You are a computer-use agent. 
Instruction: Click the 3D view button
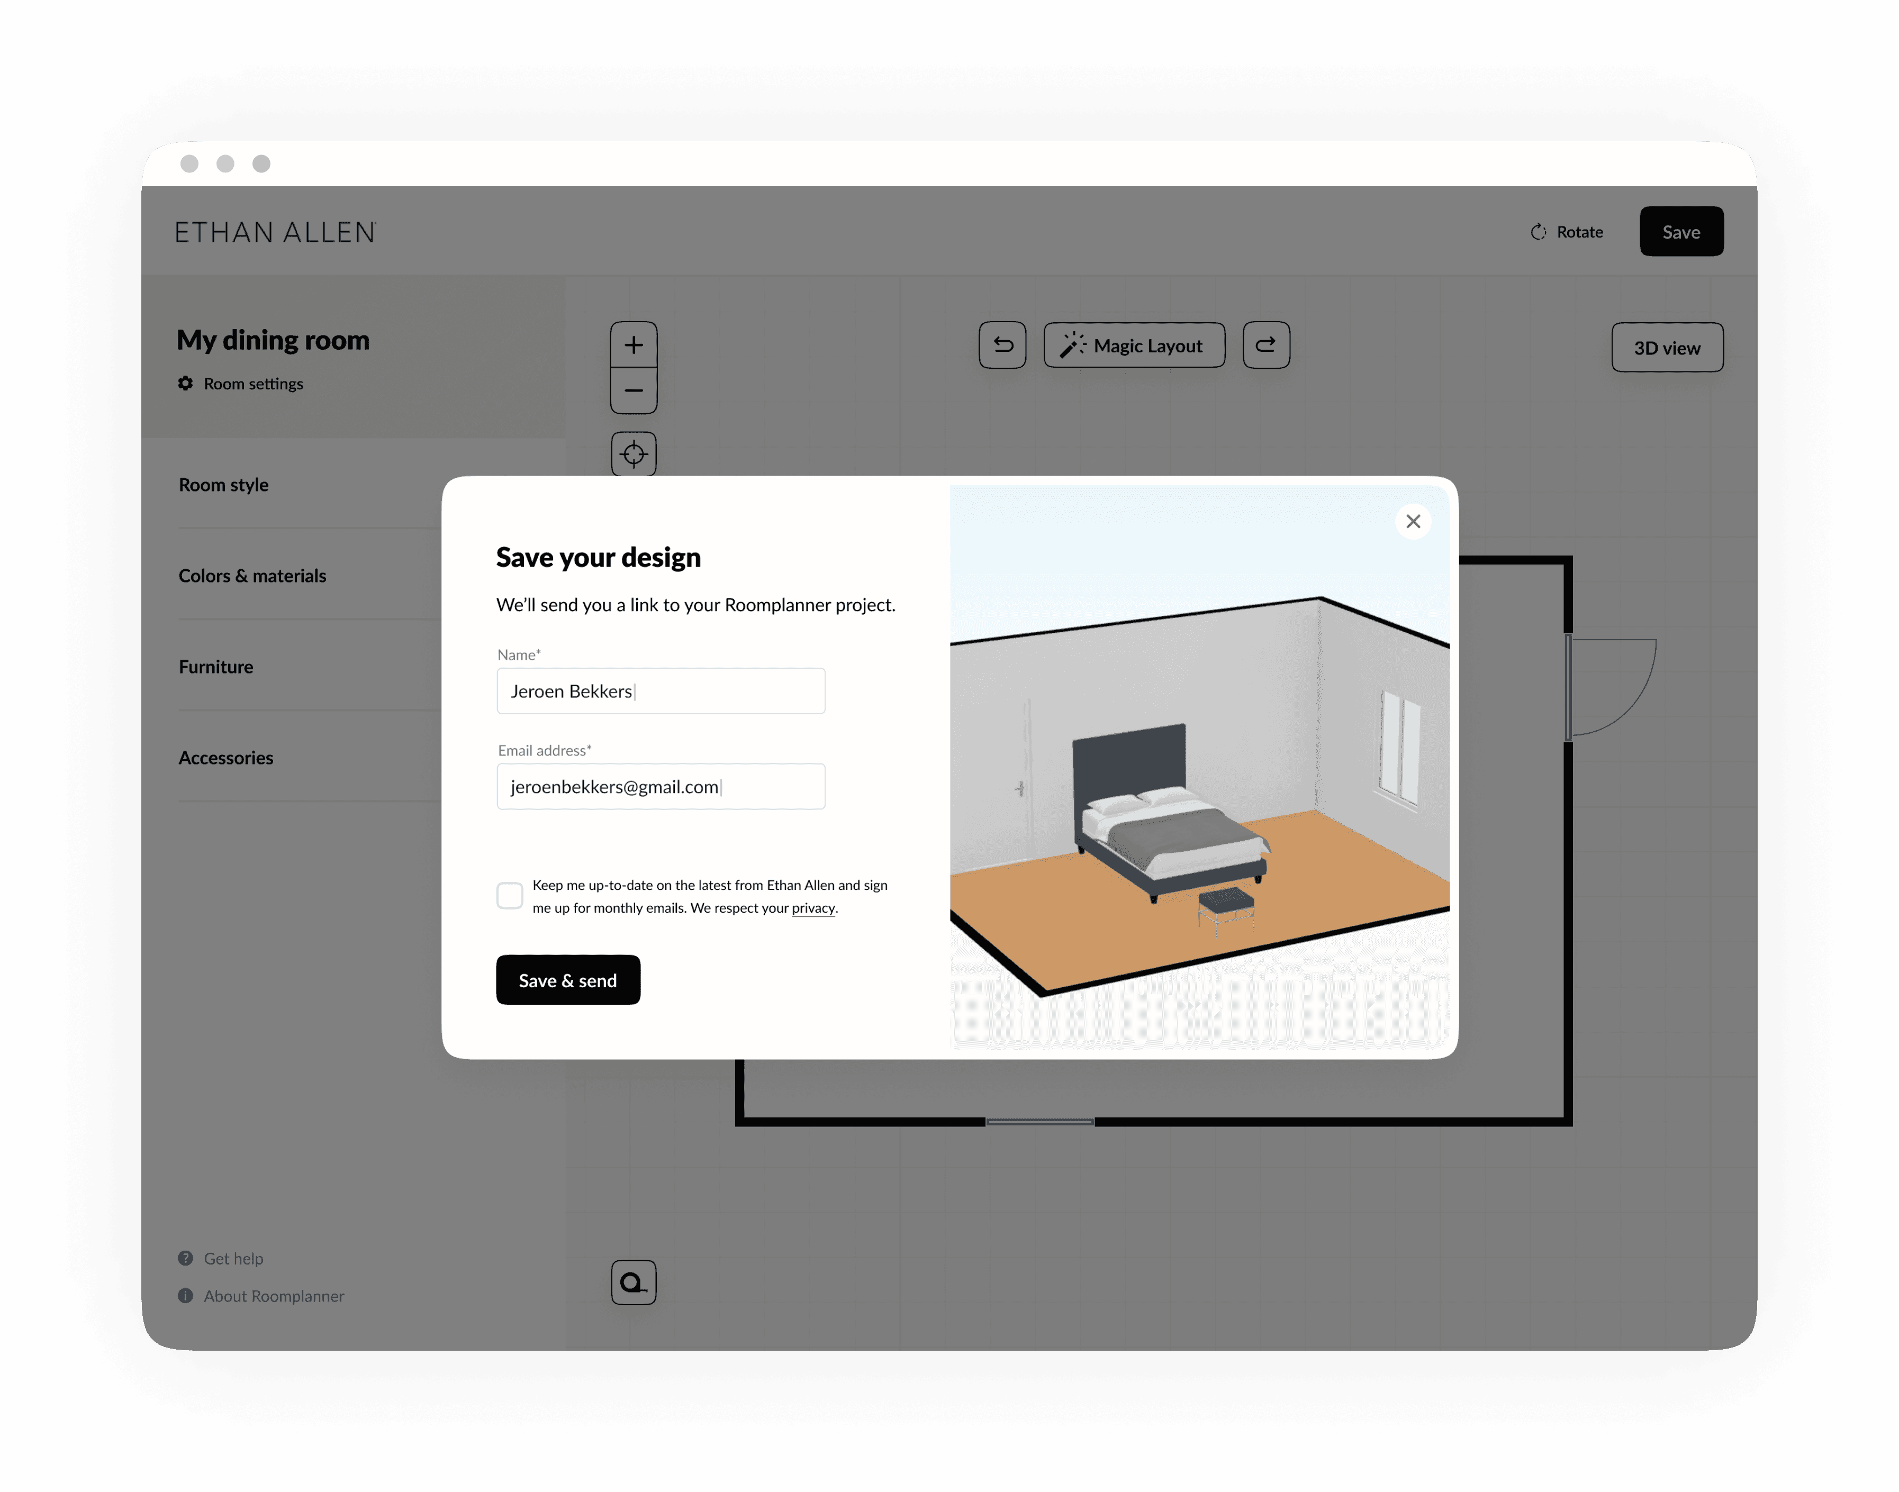click(x=1666, y=345)
